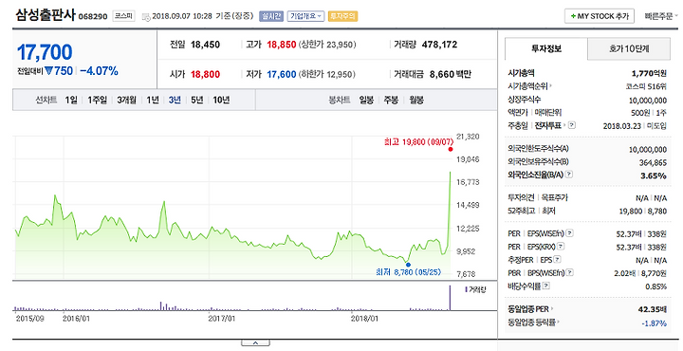Click the current price 17,700
The image size is (683, 351).
point(45,52)
